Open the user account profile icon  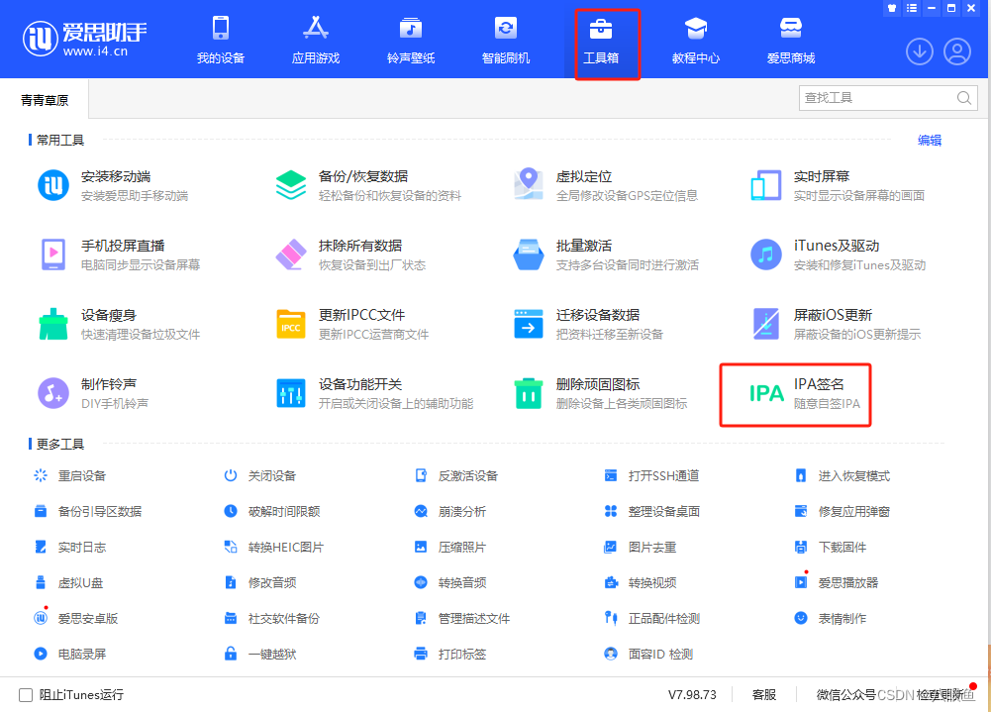pyautogui.click(x=957, y=51)
